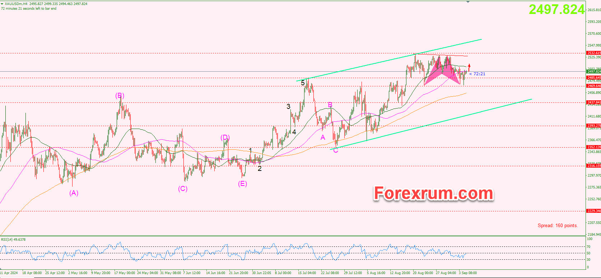Select the red 2229.346 price tag

click(x=594, y=211)
